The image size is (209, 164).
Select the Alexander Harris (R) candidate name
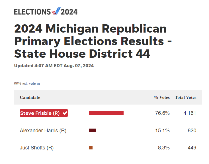[x=43, y=131]
